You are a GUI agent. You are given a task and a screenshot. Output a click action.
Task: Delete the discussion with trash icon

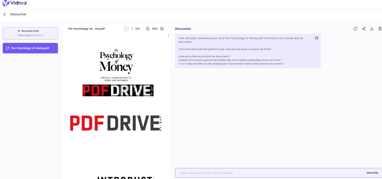point(380,29)
